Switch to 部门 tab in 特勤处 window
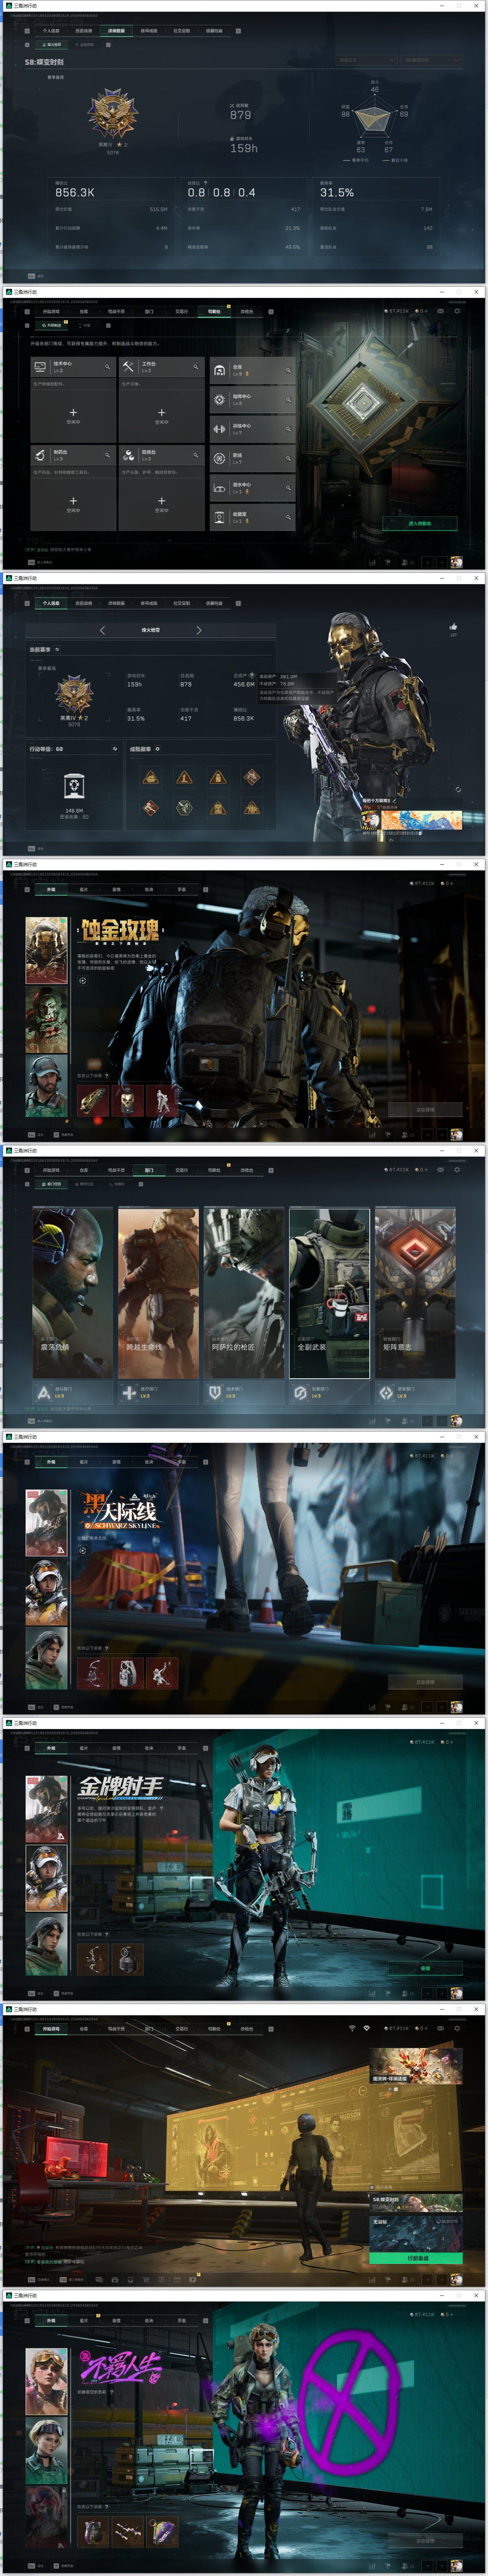Viewport: 488px width, 2576px height. 149,312
